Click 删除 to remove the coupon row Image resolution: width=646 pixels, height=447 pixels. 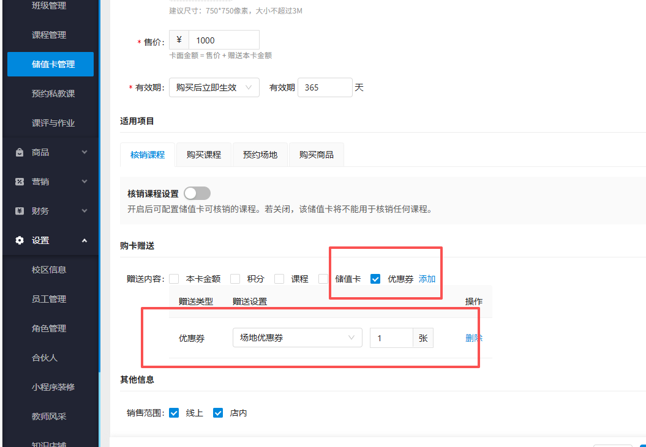pyautogui.click(x=474, y=338)
